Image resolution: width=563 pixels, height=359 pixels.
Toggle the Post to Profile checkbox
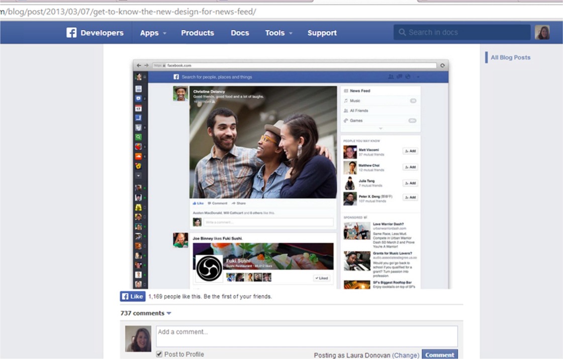pyautogui.click(x=159, y=354)
